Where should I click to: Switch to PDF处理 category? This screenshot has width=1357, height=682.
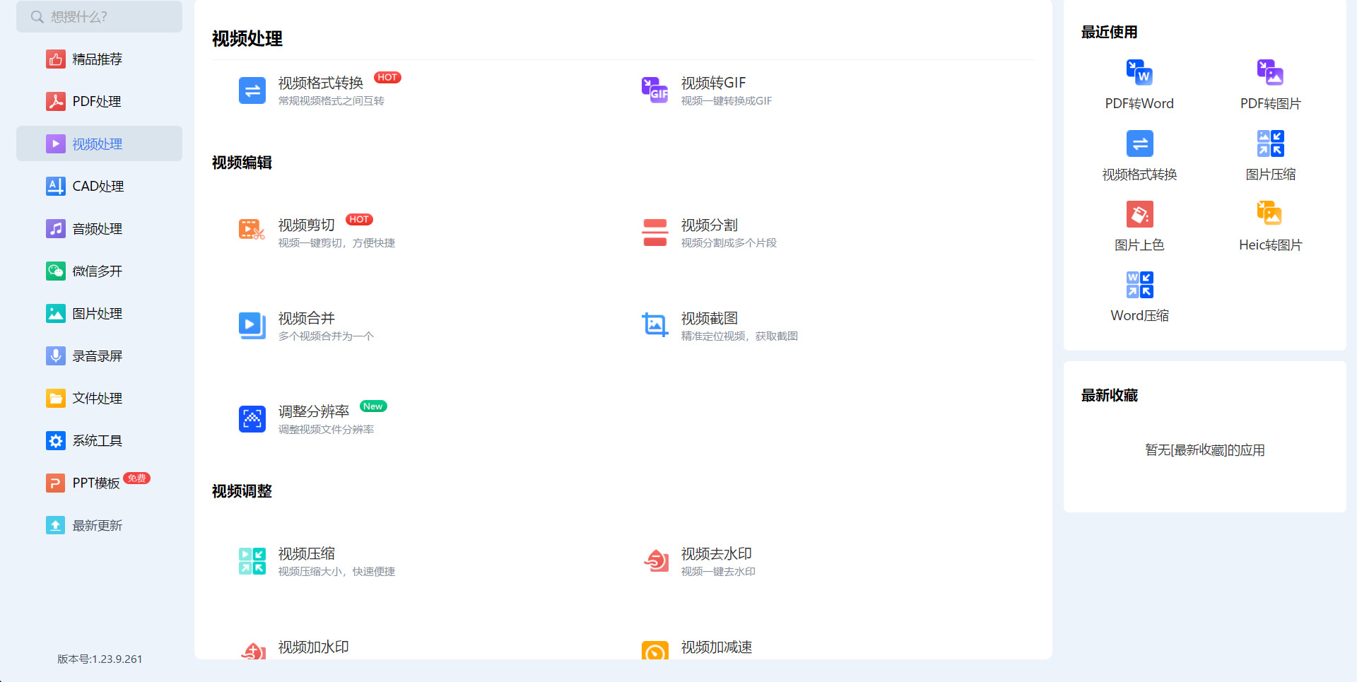point(99,102)
